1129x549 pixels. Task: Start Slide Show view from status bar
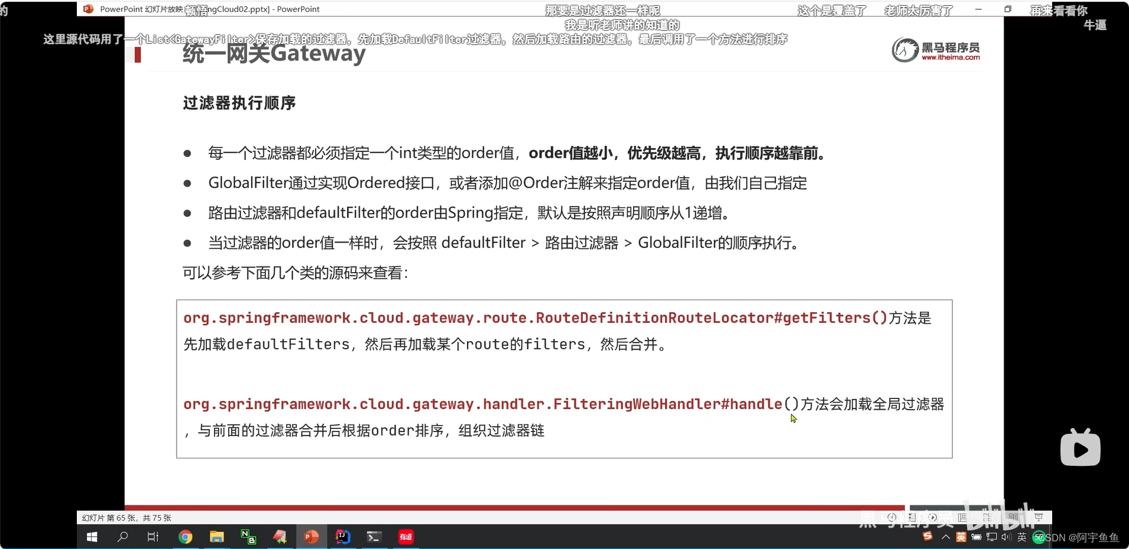coord(1039,517)
